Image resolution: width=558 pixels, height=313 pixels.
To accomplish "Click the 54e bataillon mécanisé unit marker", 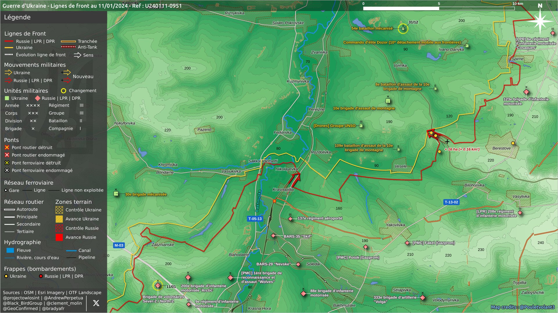I will pyautogui.click(x=403, y=28).
